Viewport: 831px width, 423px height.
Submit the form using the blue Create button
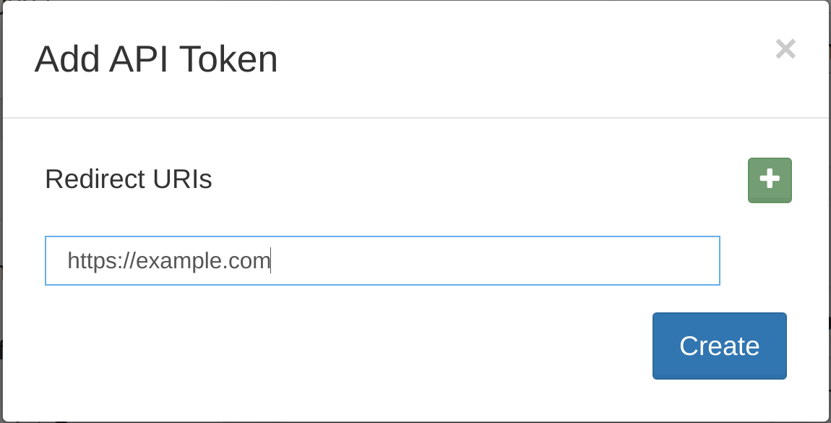719,346
